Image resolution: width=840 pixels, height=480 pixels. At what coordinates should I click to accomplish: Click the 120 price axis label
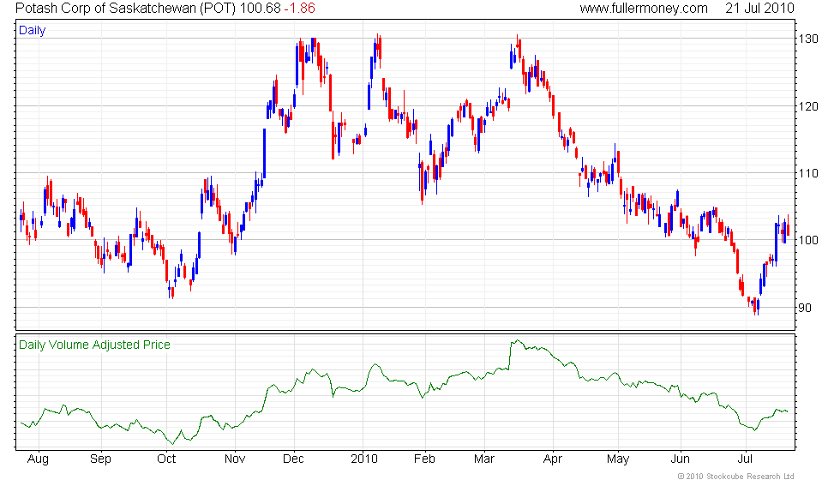point(808,106)
